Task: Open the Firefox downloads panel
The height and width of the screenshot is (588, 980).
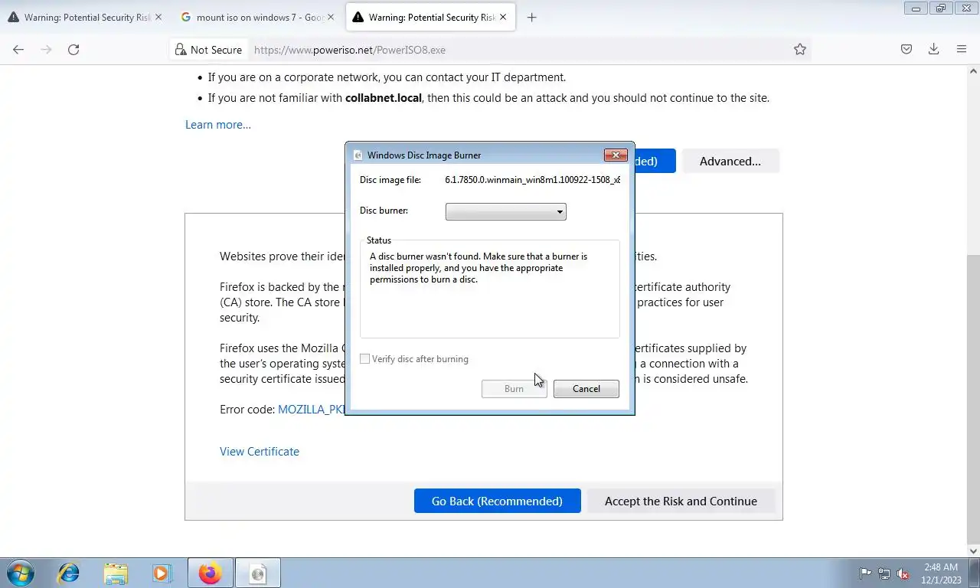Action: coord(933,50)
